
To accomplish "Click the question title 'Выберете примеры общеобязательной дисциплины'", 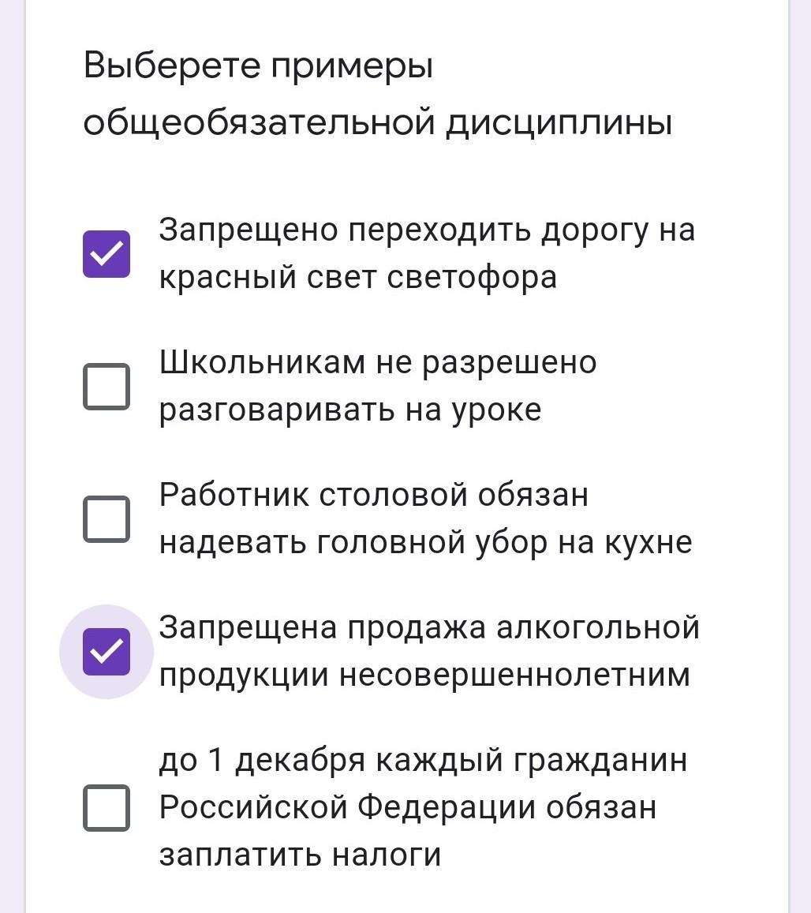I will click(258, 65).
